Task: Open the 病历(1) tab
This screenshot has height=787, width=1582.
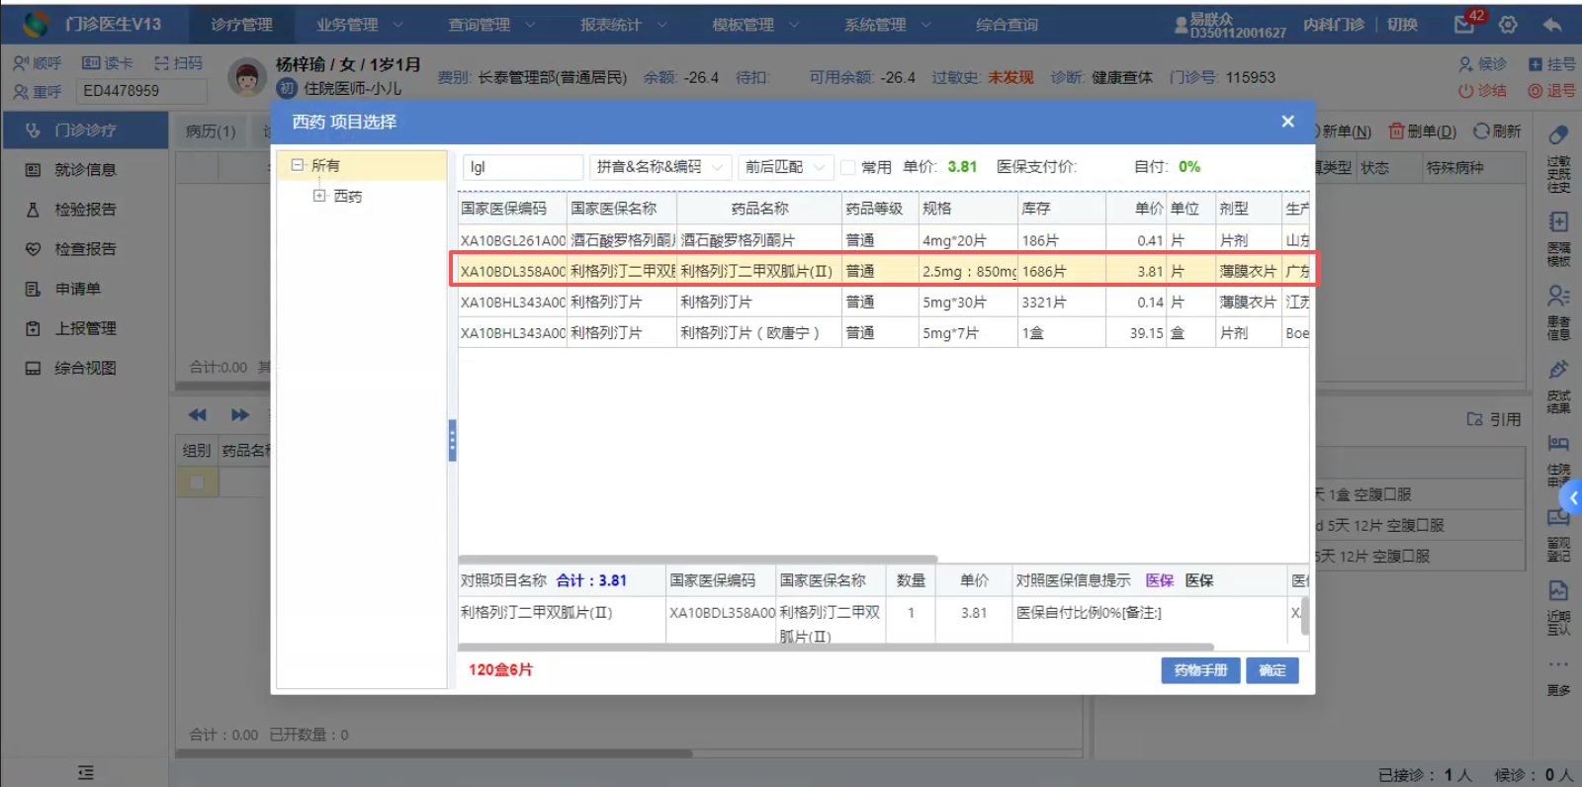Action: tap(211, 131)
